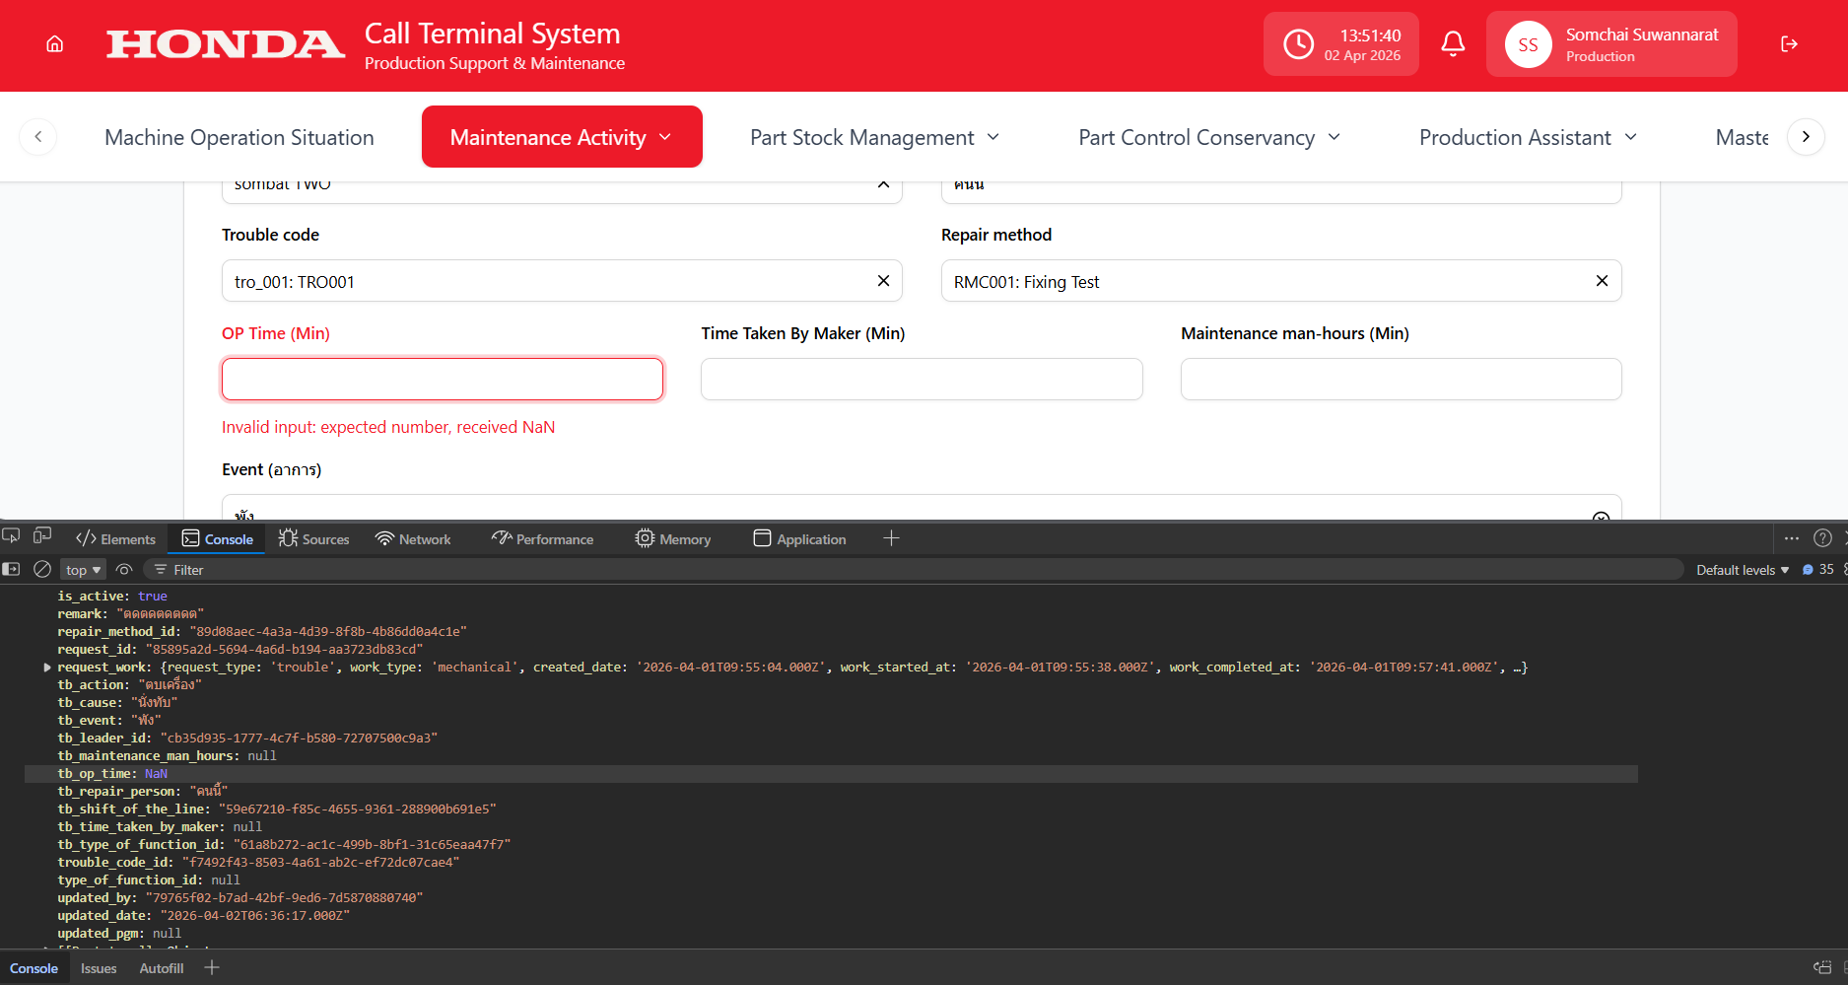Open the Machine Operation Situation page
This screenshot has width=1848, height=985.
point(240,137)
